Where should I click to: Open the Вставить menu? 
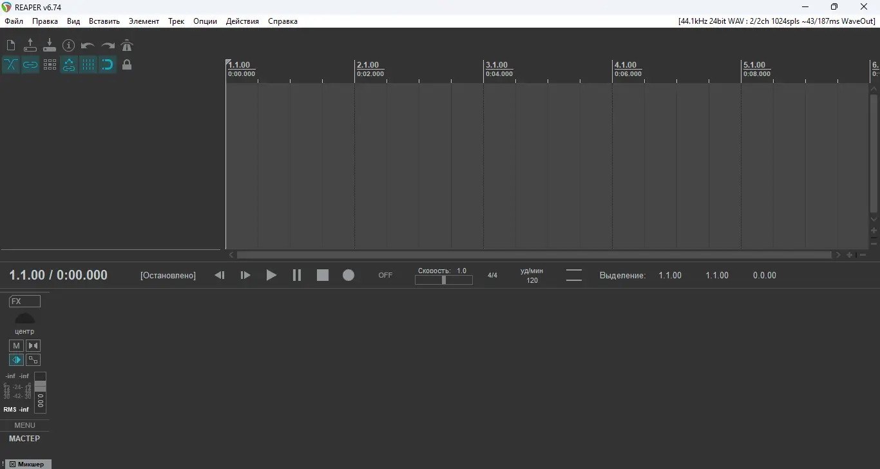104,21
